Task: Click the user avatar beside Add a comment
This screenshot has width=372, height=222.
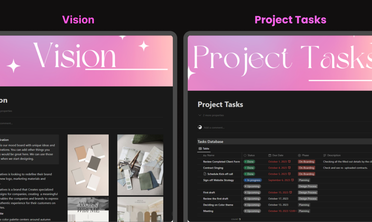Action: (200, 127)
